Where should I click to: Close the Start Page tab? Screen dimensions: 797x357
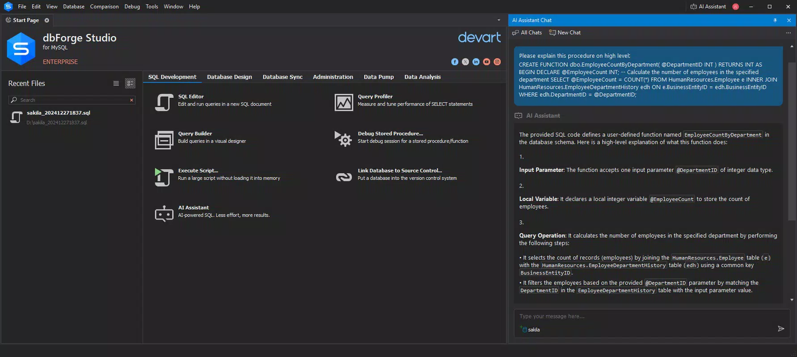[47, 20]
